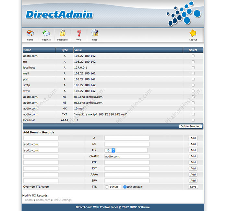Click the aodto breadcrumb link
Viewport: 227px width, 211px height.
click(29, 200)
